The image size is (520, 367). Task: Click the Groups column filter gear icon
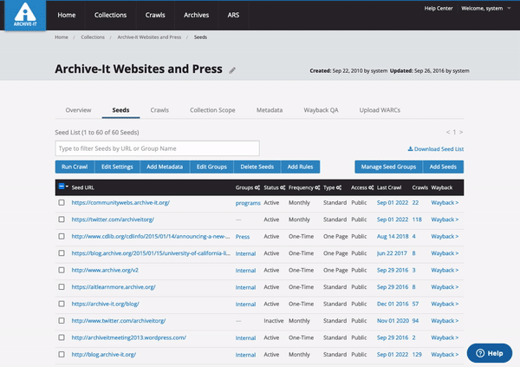(257, 187)
